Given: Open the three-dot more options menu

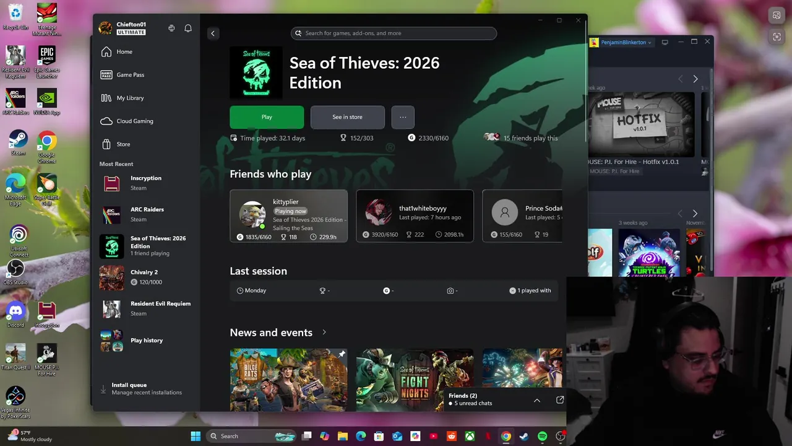Looking at the screenshot, I should [403, 117].
